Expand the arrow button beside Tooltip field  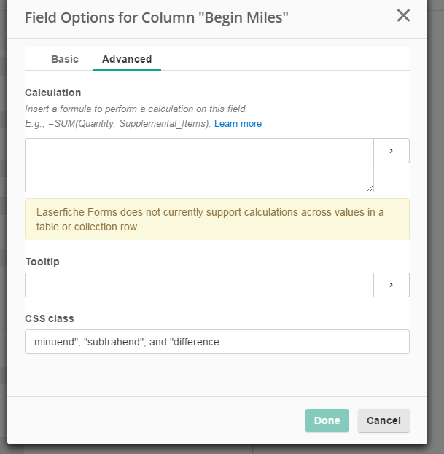392,285
